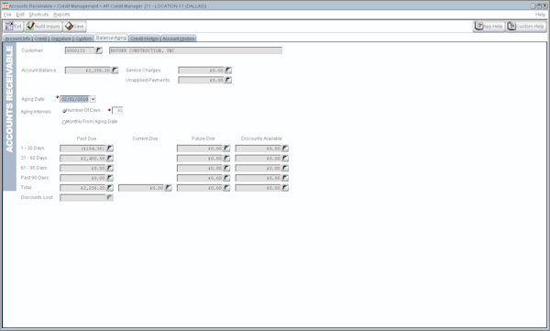Image resolution: width=550 pixels, height=331 pixels.
Task: Click the Unapplied Payments detail icon
Action: (228, 80)
